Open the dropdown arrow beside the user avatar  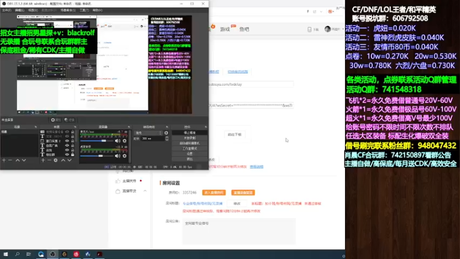click(x=343, y=29)
